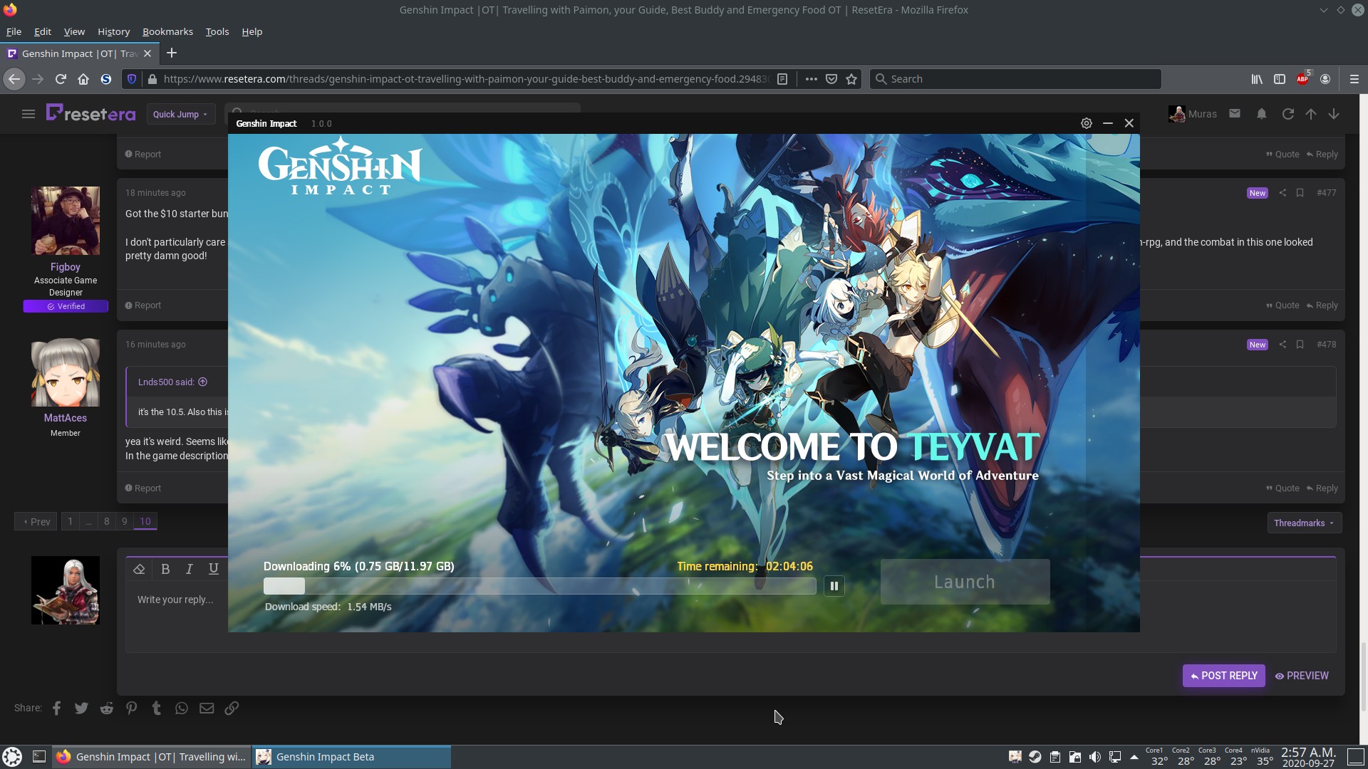The width and height of the screenshot is (1368, 769).
Task: Toggle Firefox sidebar view
Action: (x=1280, y=79)
